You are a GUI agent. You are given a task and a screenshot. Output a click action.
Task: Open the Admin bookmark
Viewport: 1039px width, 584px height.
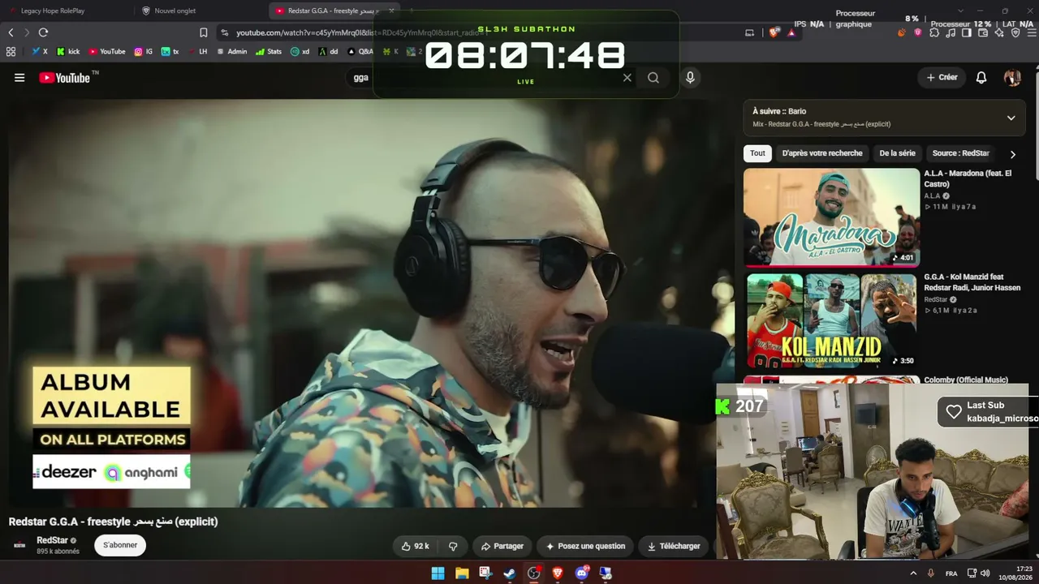coord(232,51)
